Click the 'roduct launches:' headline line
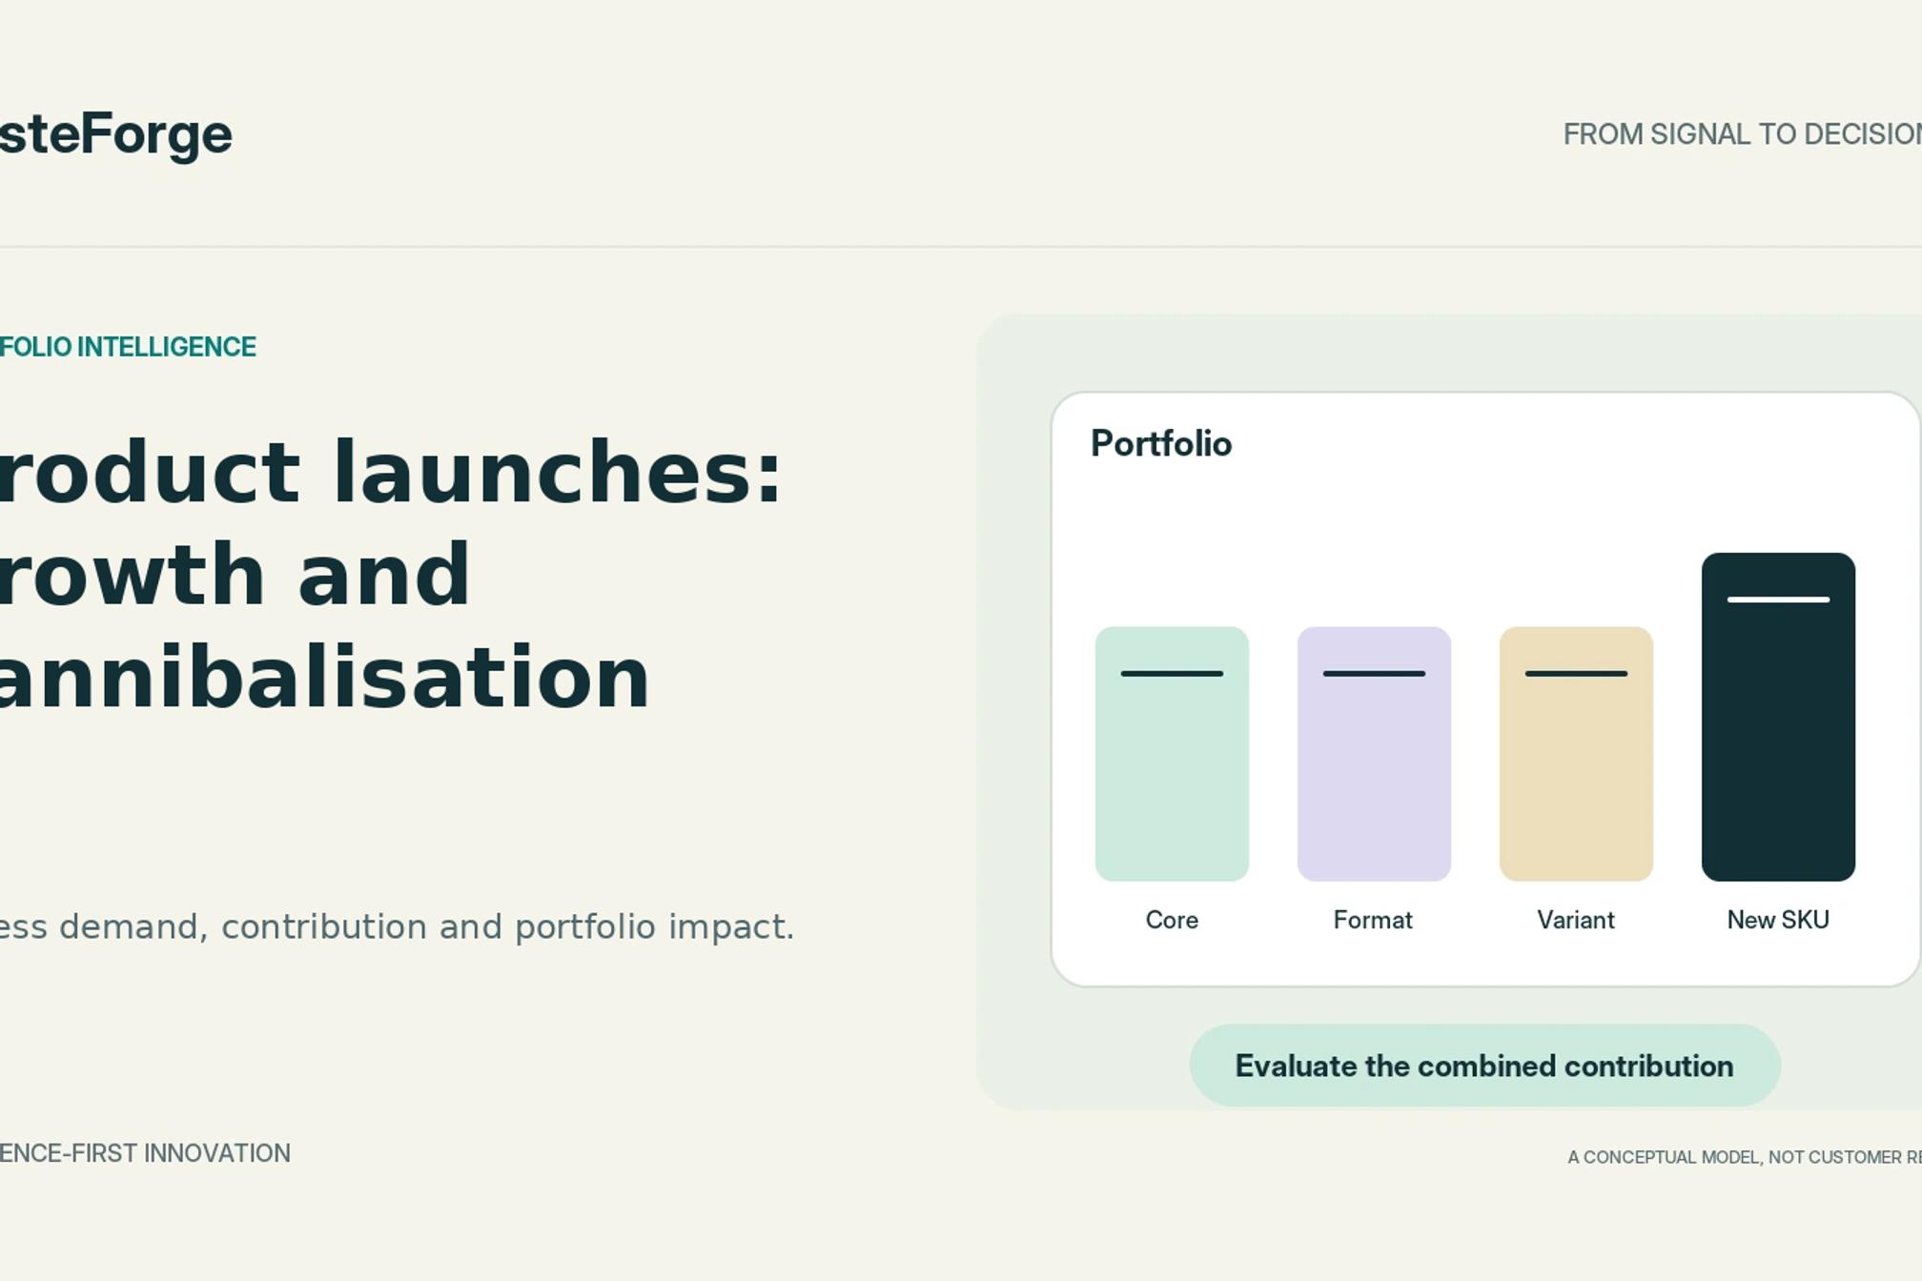1922x1281 pixels. tap(391, 473)
